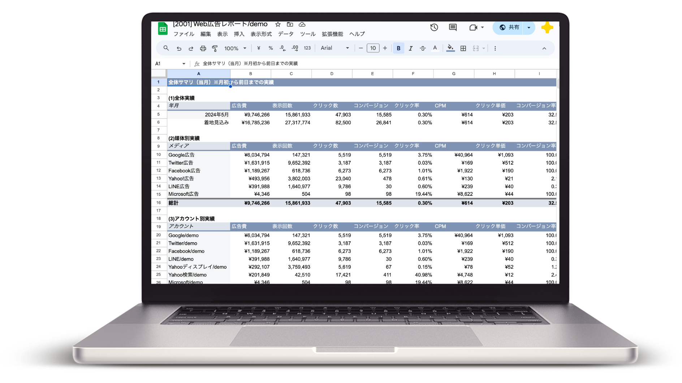
Task: Open the 表示 menu
Action: 222,34
